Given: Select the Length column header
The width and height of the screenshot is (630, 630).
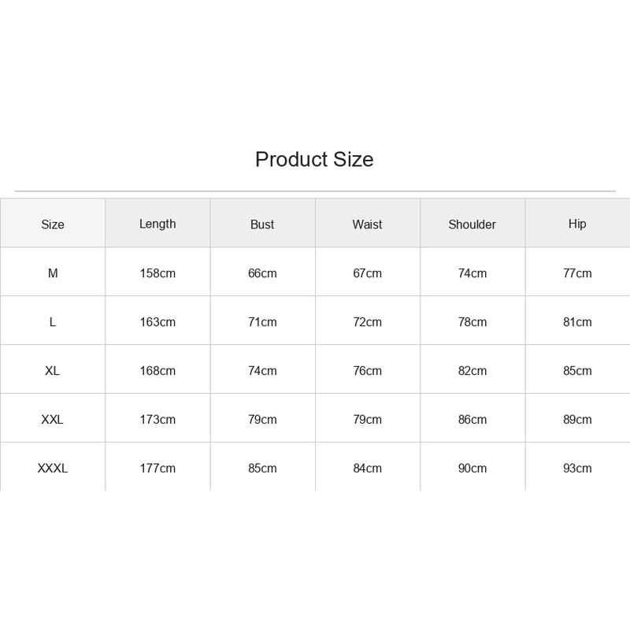Looking at the screenshot, I should [157, 224].
